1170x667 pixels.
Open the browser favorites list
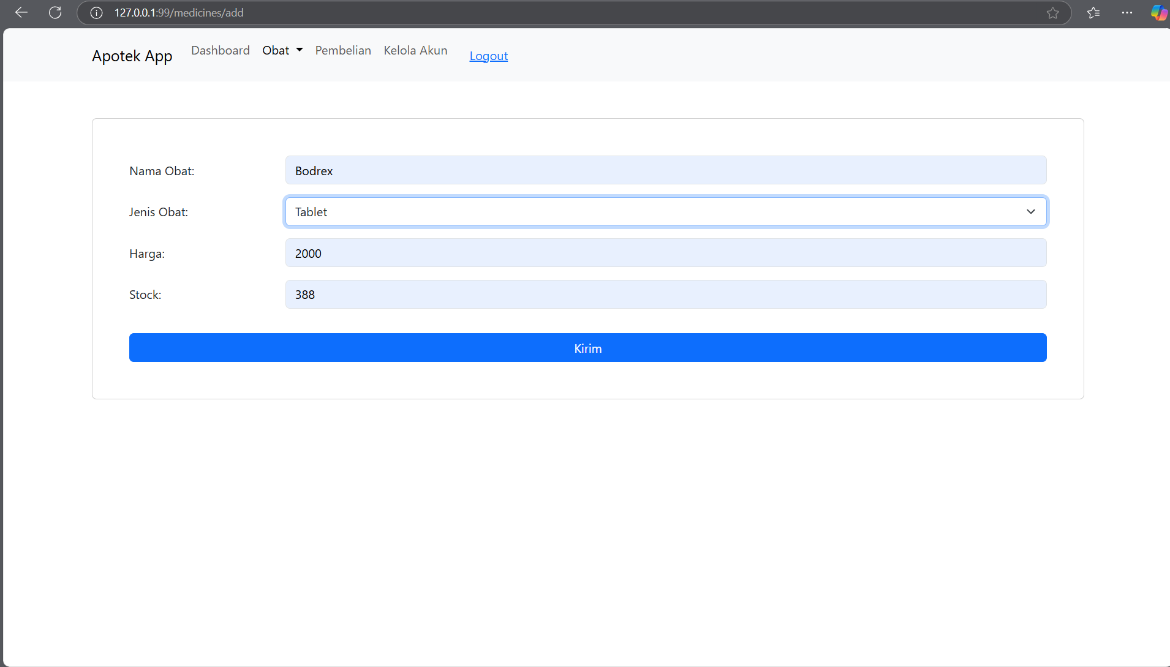click(1093, 13)
